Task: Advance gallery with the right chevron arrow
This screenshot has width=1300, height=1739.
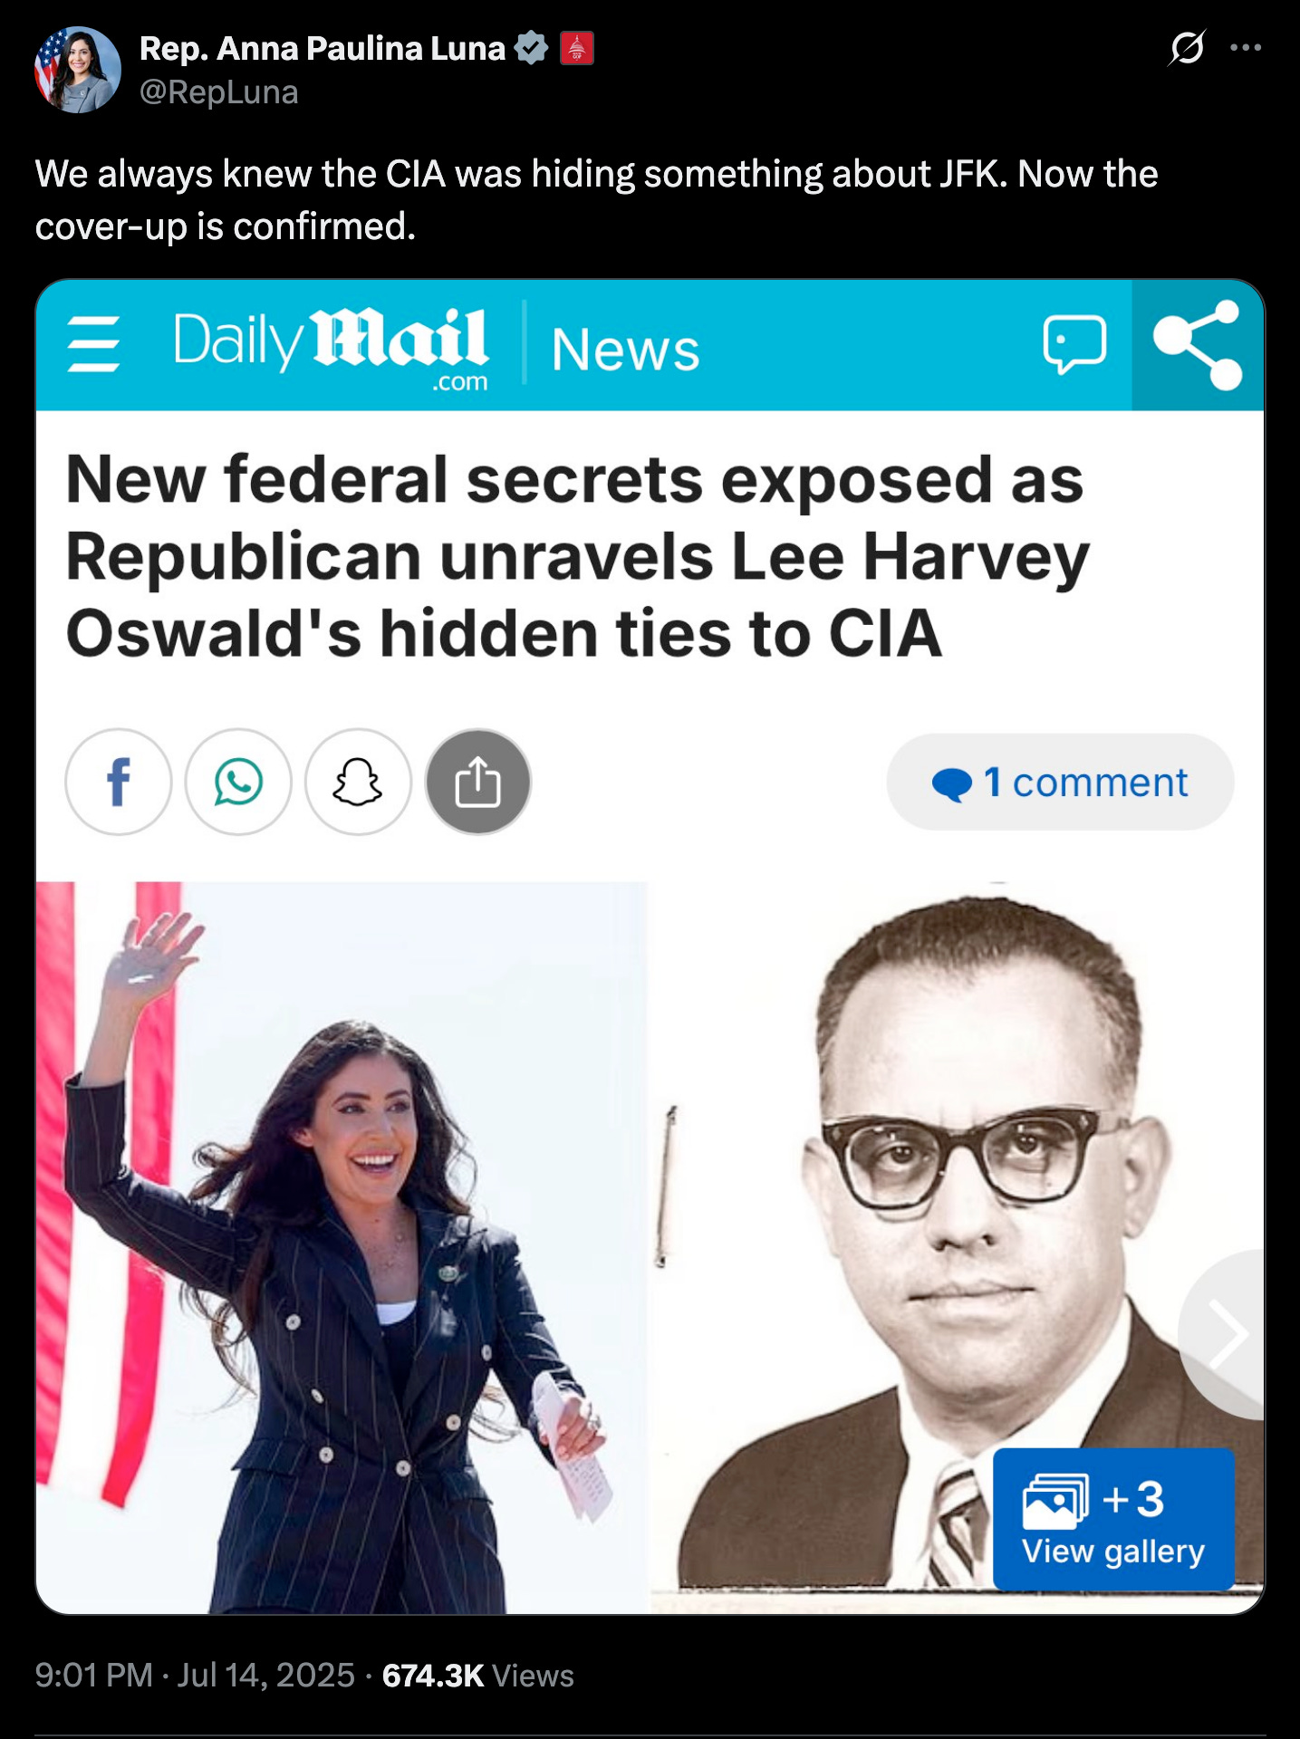Action: click(1226, 1335)
